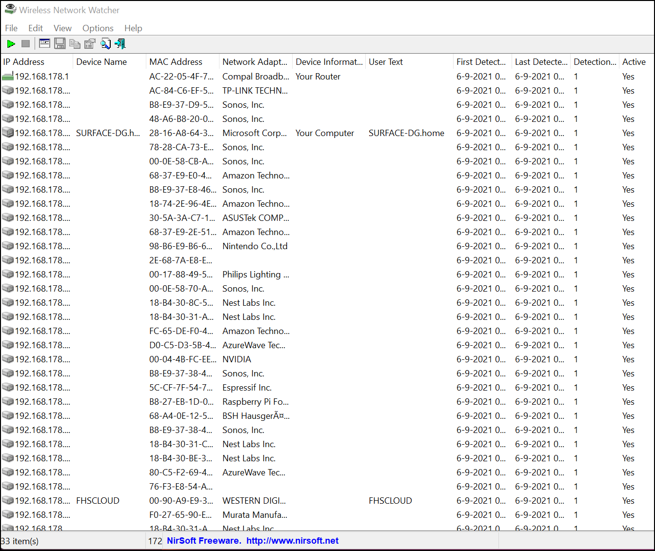Sort by the User Text column header
Screen dimensions: 655x551
click(x=410, y=62)
